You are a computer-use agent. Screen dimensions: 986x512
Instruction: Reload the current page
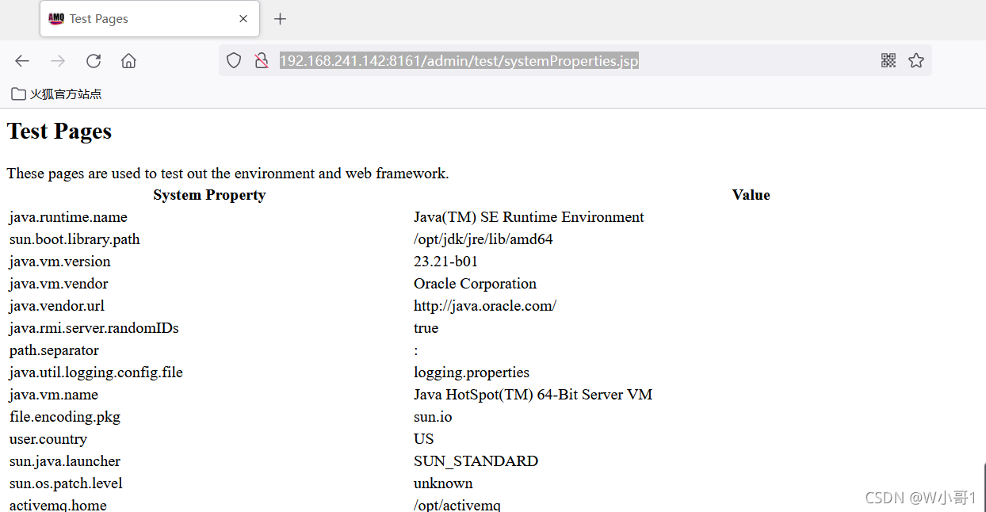click(x=94, y=61)
